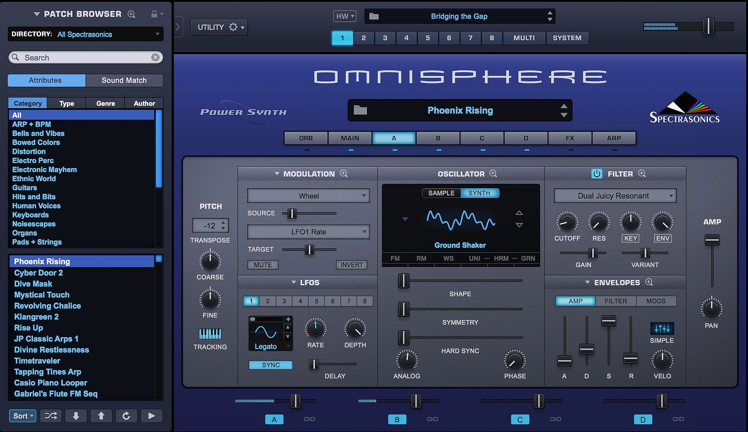
Task: Select the SYNTH tab in Oscillator
Action: (x=477, y=192)
